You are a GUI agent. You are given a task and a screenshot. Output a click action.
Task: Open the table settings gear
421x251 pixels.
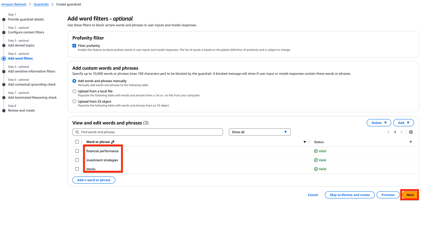click(x=411, y=132)
